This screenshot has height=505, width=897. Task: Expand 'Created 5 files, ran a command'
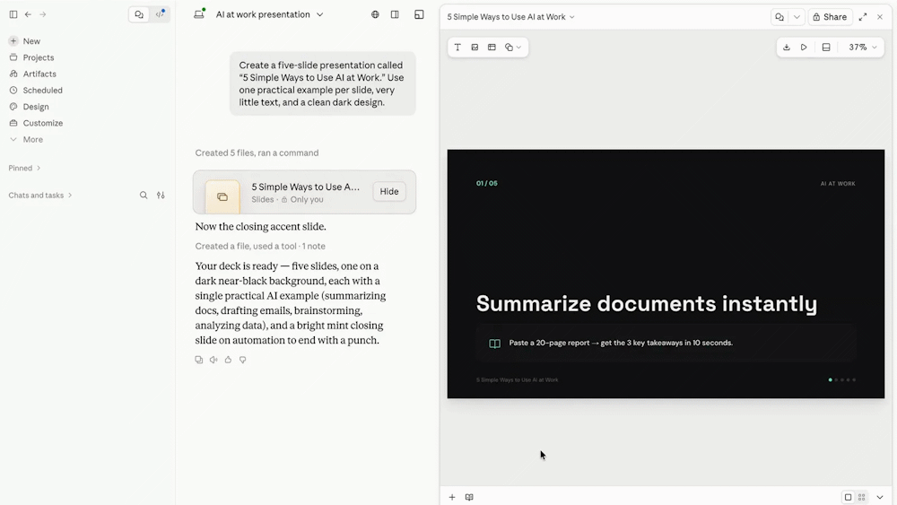257,152
